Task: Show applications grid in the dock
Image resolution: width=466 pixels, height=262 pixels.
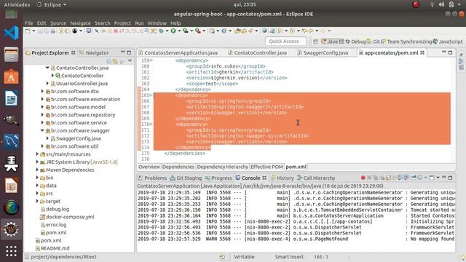Action: (12, 251)
